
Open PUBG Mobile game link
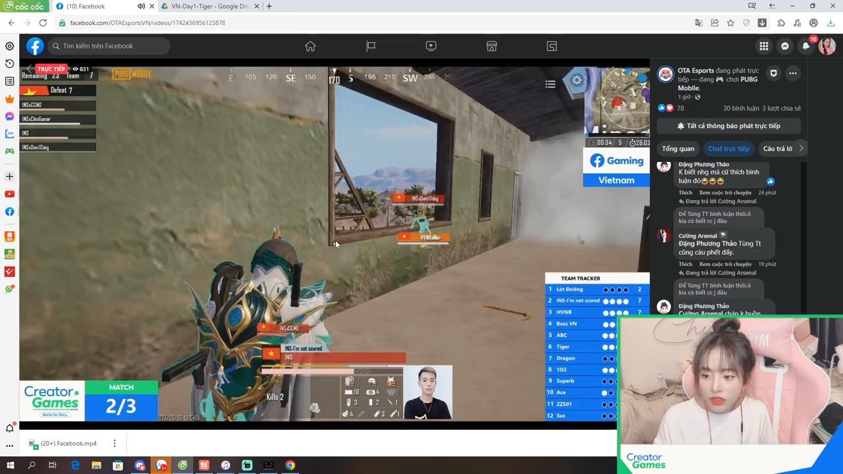click(x=717, y=84)
